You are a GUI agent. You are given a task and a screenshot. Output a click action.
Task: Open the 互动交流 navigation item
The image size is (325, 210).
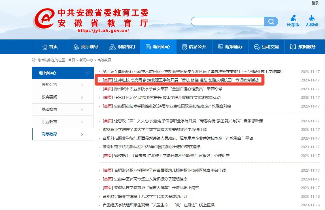click(267, 47)
